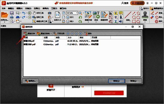Select the 手形工具 hand tool

point(38,13)
